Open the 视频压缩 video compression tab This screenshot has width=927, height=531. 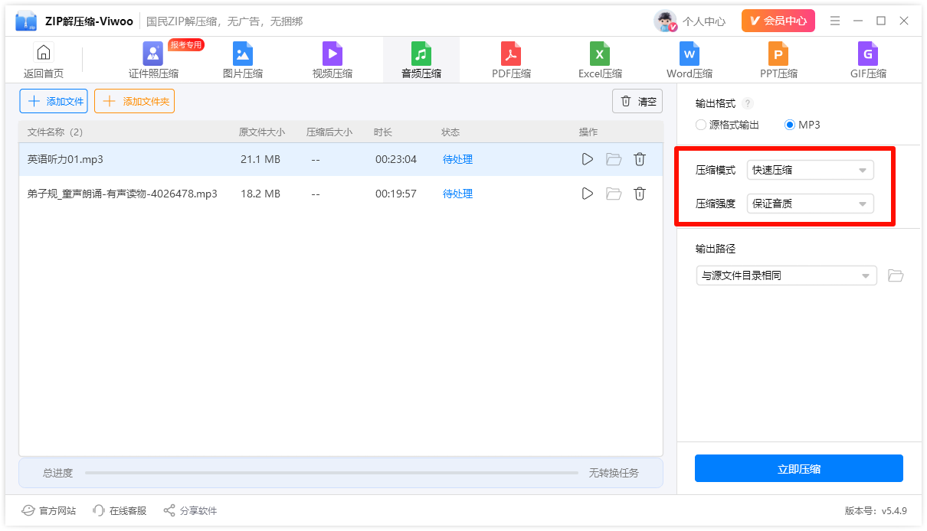332,60
